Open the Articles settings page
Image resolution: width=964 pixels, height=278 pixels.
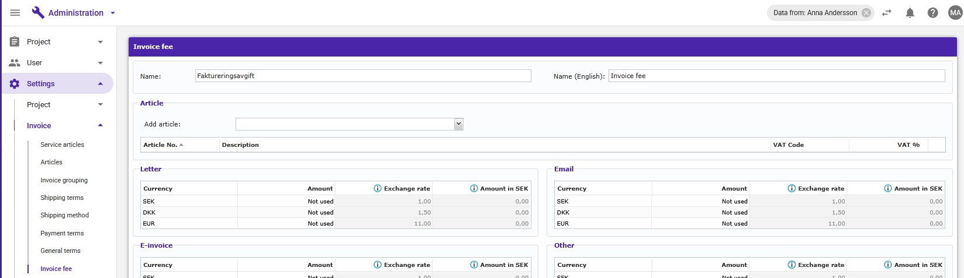pyautogui.click(x=51, y=162)
